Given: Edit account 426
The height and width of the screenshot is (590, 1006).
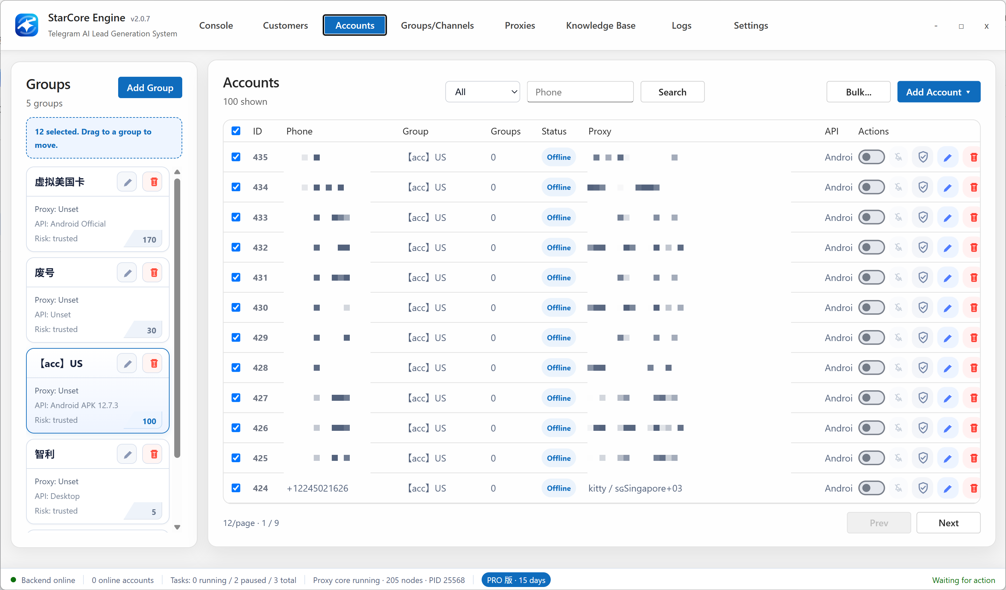Looking at the screenshot, I should [x=948, y=427].
